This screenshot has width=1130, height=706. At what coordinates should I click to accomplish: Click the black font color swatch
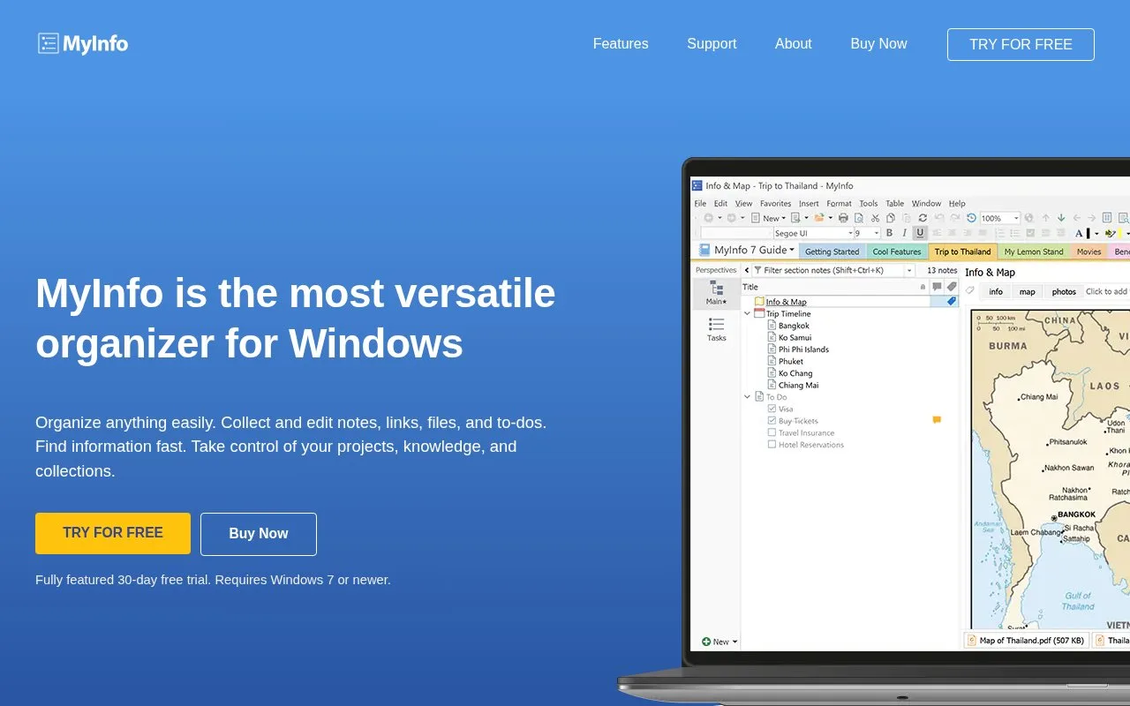pos(1089,233)
